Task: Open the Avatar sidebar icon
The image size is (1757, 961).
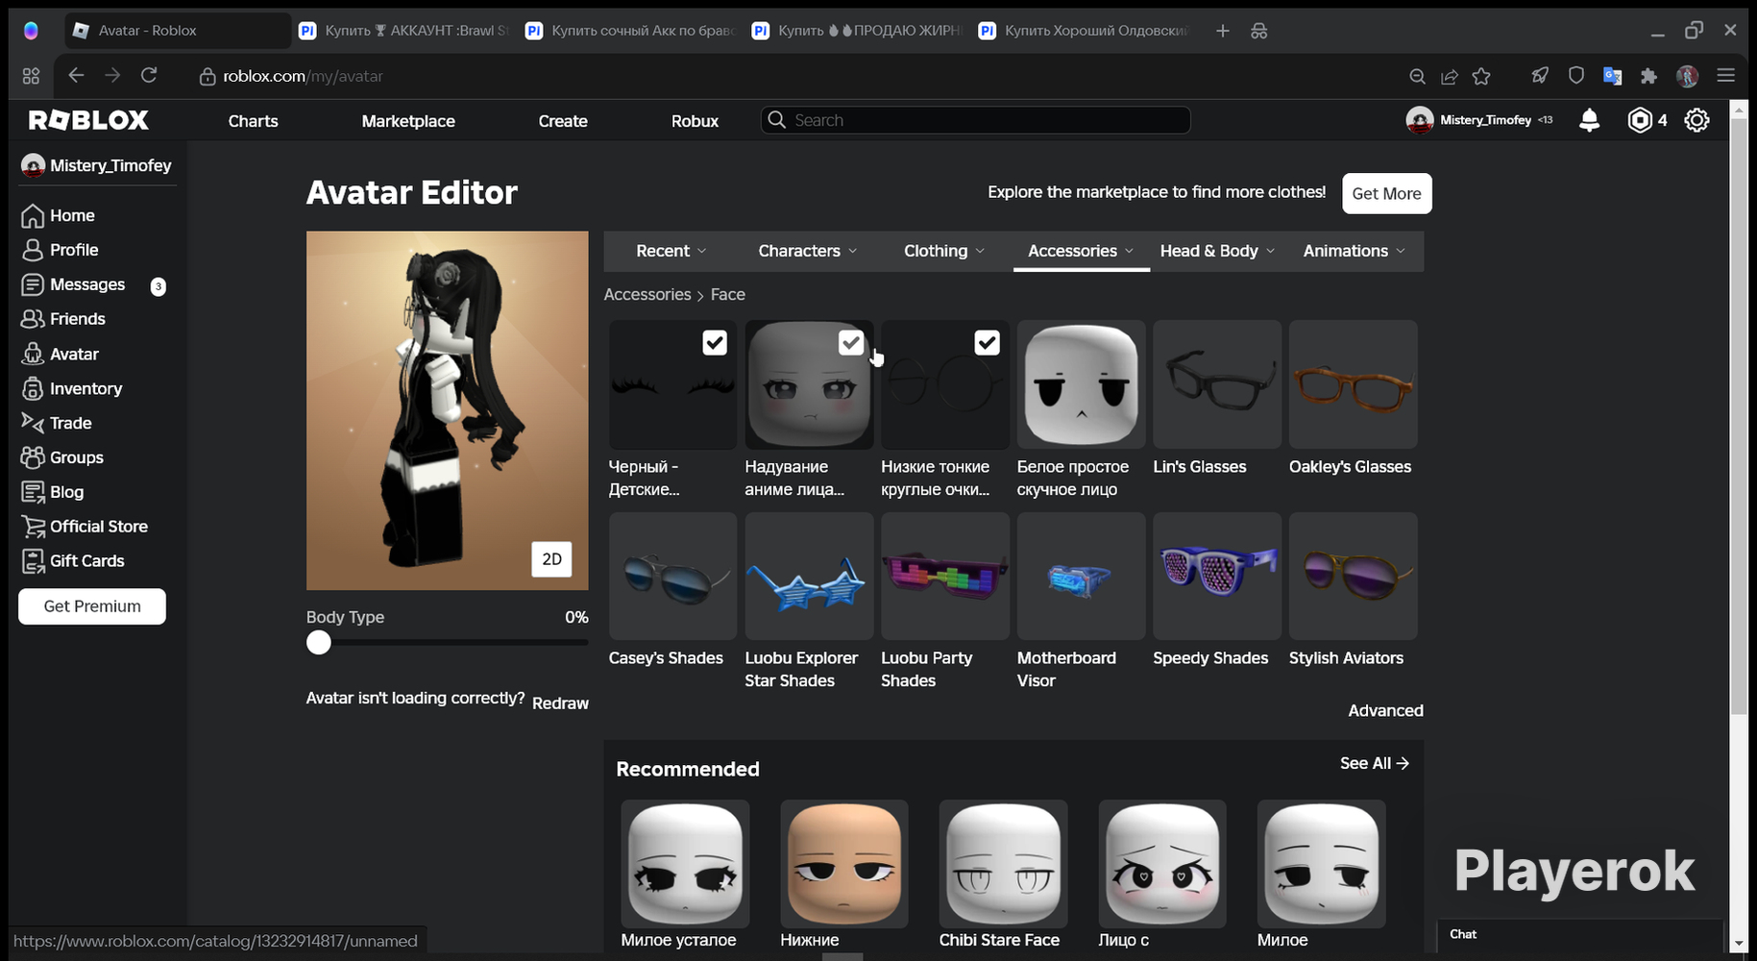Action: click(33, 355)
